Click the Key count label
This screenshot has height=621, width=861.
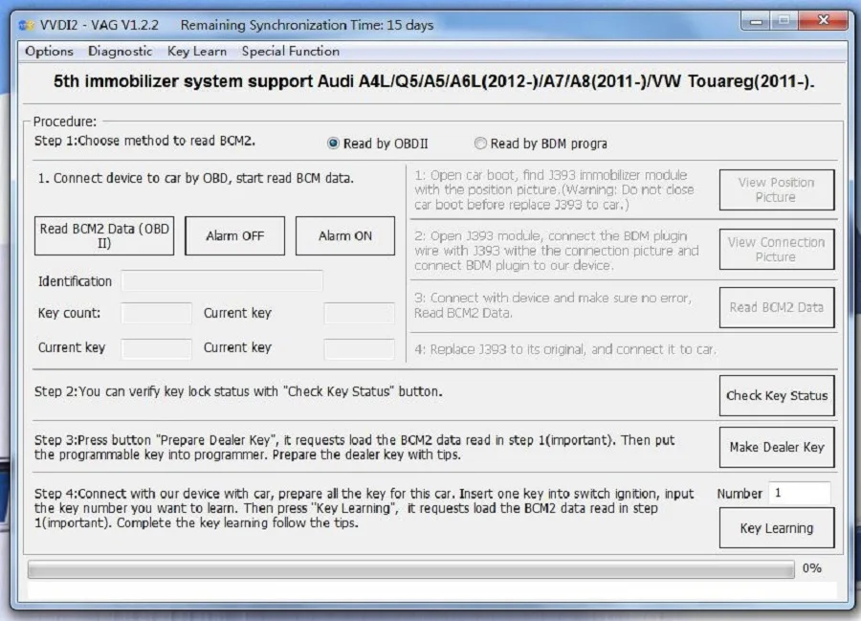tap(69, 313)
